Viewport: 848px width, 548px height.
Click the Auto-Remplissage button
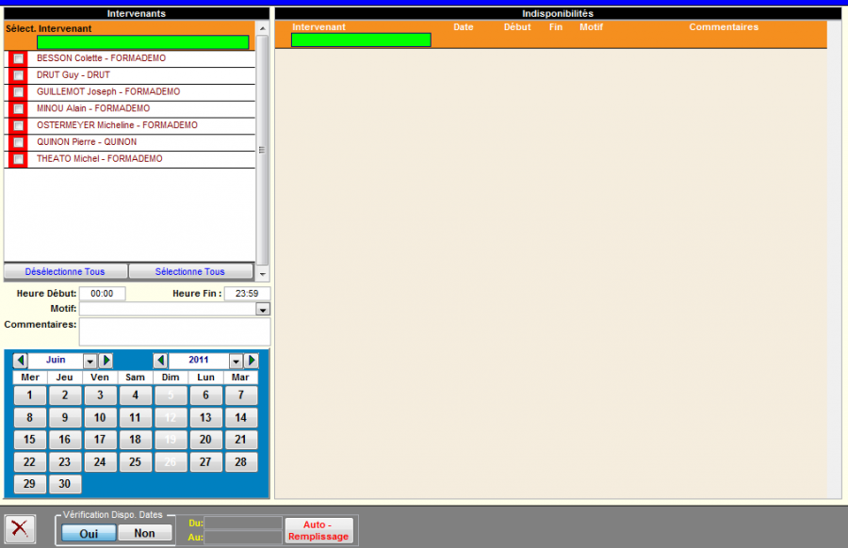[x=318, y=530]
